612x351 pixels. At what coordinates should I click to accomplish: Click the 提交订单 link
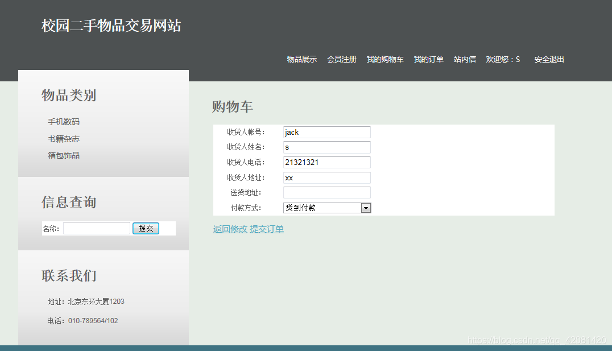tap(267, 229)
